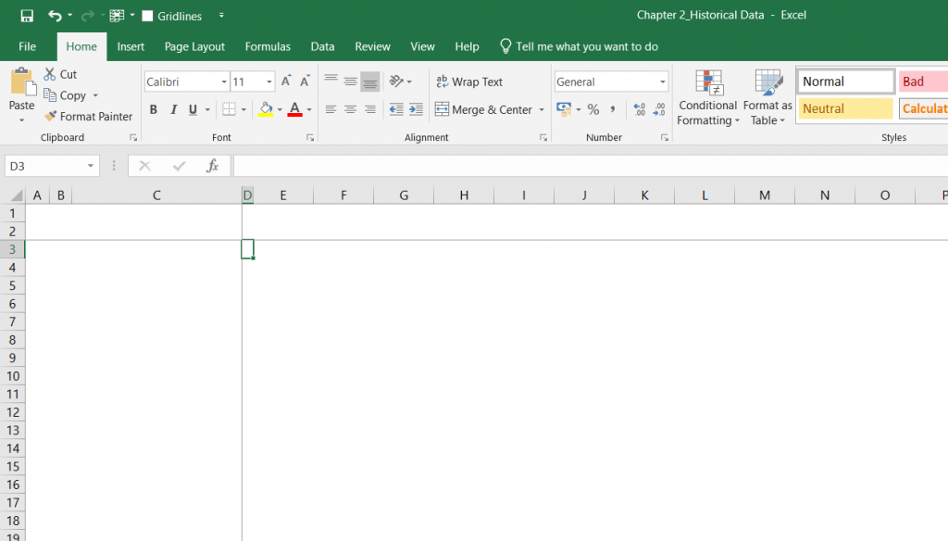Open the Fill Color swatch dropdown
The width and height of the screenshot is (948, 541).
[278, 109]
